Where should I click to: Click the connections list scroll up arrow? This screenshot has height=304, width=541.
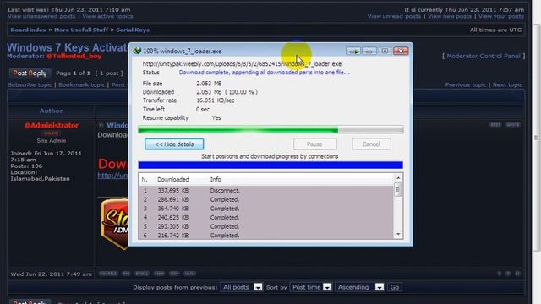pyautogui.click(x=398, y=178)
